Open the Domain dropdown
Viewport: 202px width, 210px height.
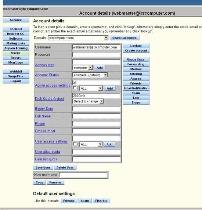[x=78, y=38]
